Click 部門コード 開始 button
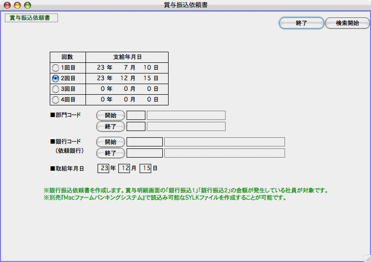 [111, 115]
